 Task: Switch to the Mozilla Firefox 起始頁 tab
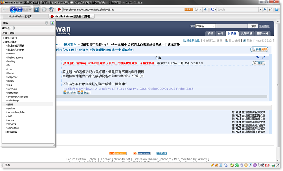pos(24,16)
